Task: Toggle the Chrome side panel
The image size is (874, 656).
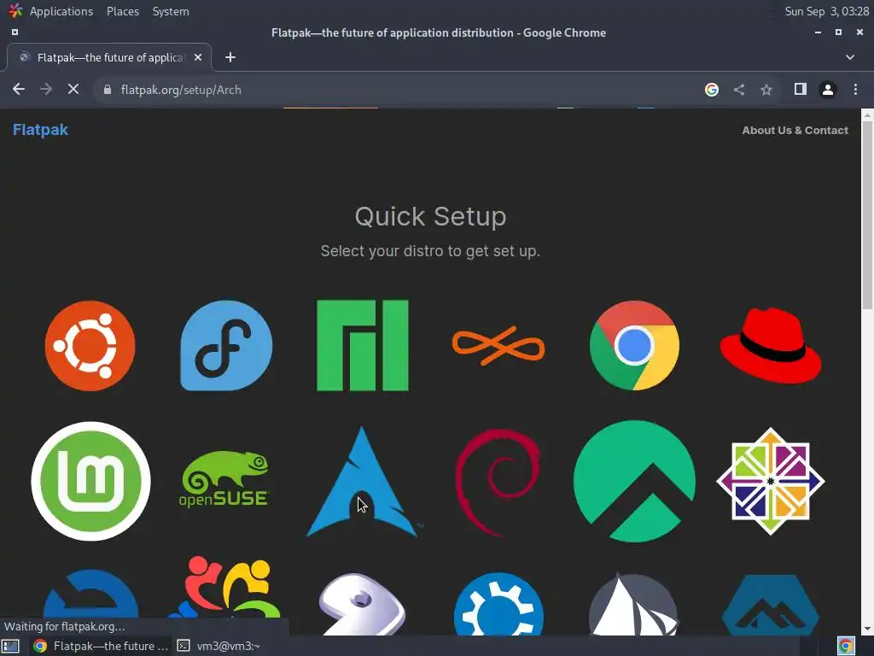Action: (x=801, y=89)
